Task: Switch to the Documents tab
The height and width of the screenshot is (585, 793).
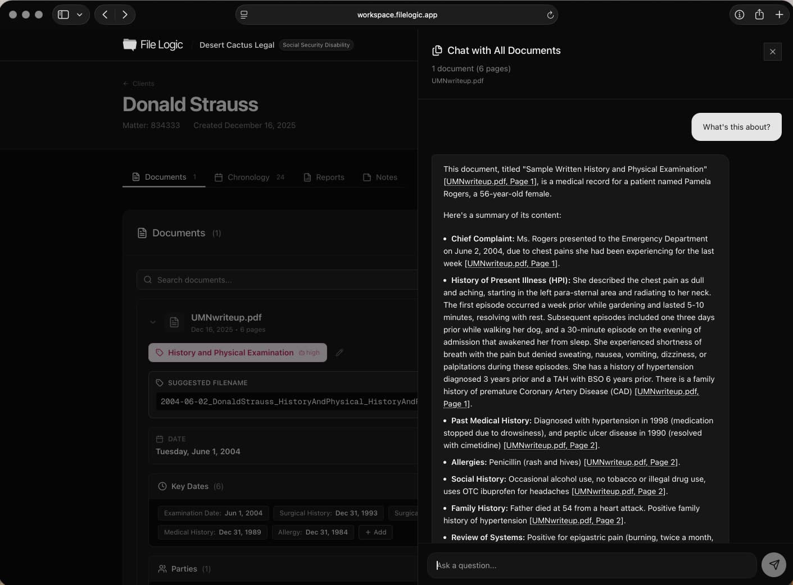Action: tap(164, 177)
